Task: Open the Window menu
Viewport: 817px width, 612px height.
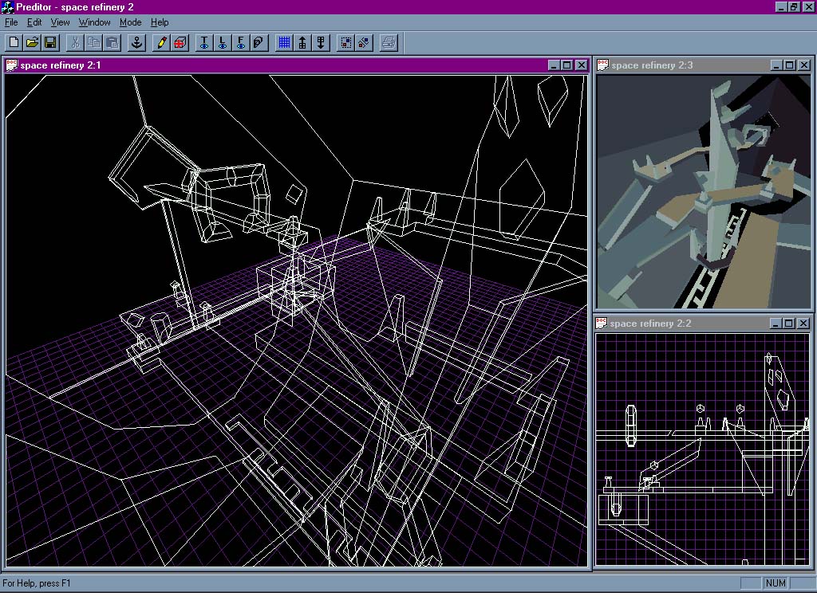Action: pos(94,22)
